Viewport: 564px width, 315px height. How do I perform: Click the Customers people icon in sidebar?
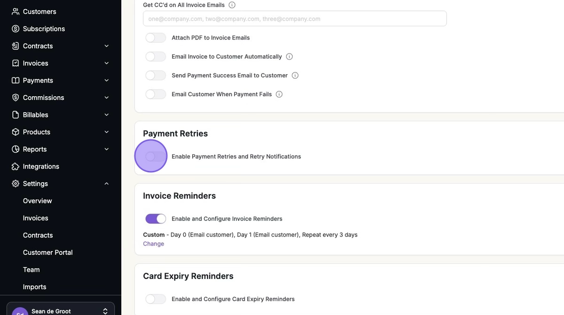16,11
